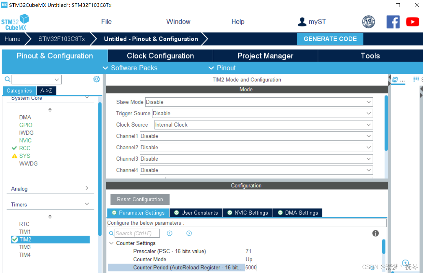Open the myST account icon

302,22
